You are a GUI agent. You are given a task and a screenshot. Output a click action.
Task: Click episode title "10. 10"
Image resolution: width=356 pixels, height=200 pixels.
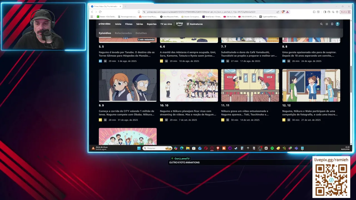tap(164, 106)
